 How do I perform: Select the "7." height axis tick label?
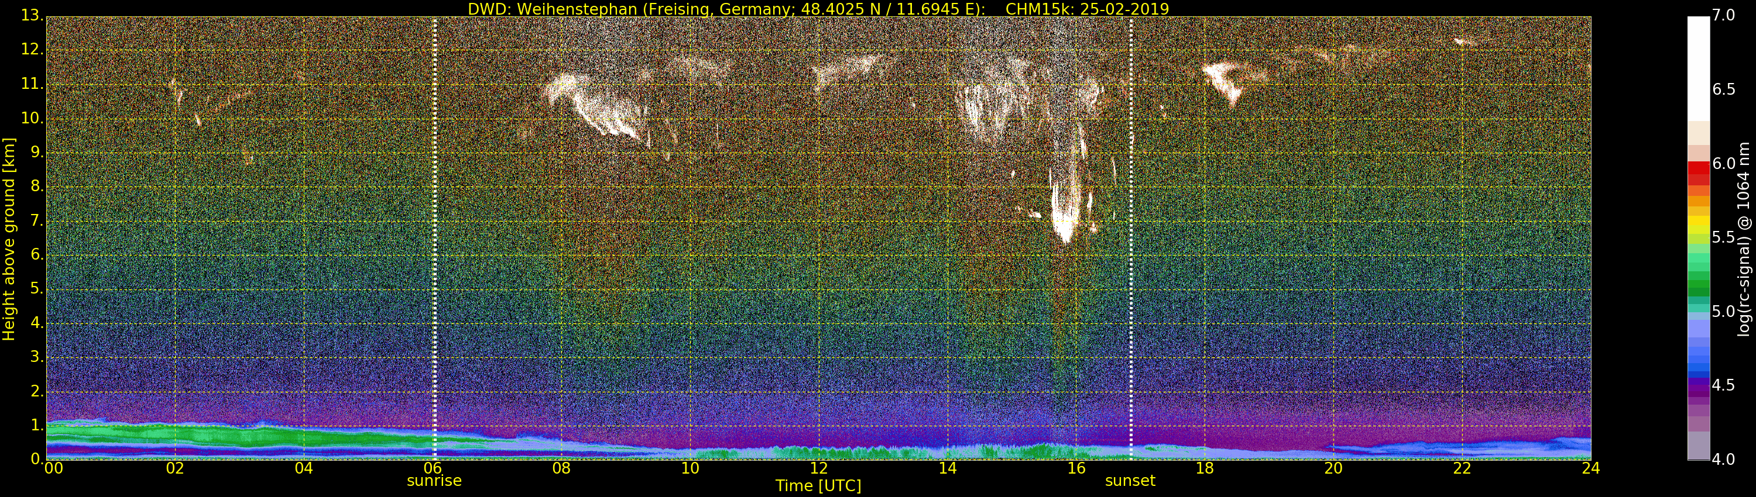[x=37, y=220]
